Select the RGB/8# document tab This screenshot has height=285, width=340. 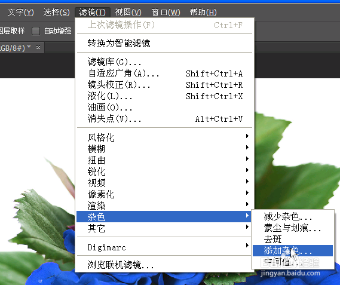pyautogui.click(x=22, y=48)
